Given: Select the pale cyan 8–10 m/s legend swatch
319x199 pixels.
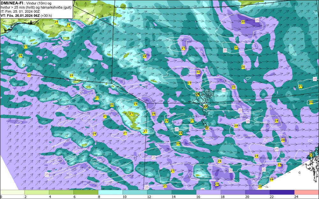Looking at the screenshot, I should (110, 192).
